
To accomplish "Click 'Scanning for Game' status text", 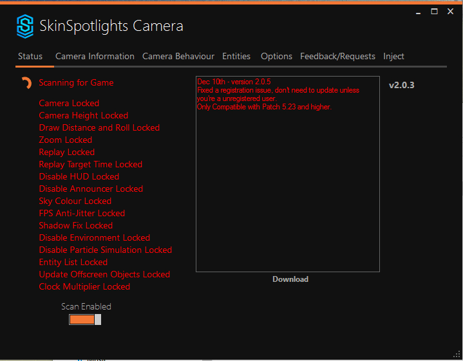I will [76, 82].
